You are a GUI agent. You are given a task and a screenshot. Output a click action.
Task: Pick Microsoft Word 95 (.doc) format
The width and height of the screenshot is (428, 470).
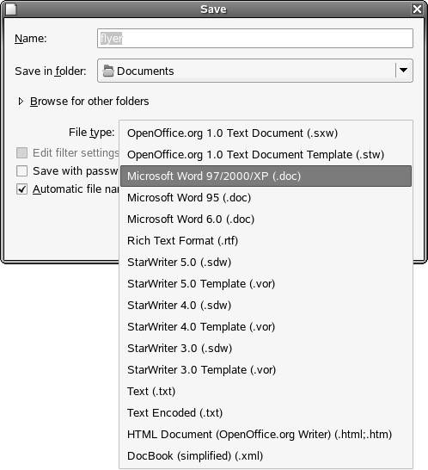tap(266, 197)
